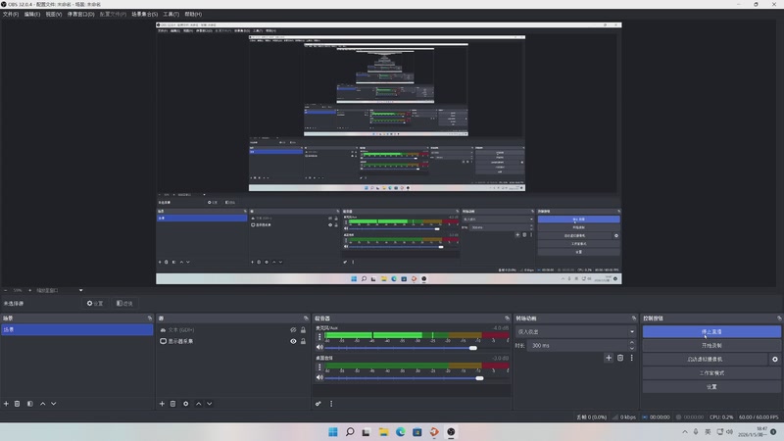Select the 场景 scene in Scenes list
This screenshot has height=441, width=784.
tap(77, 330)
